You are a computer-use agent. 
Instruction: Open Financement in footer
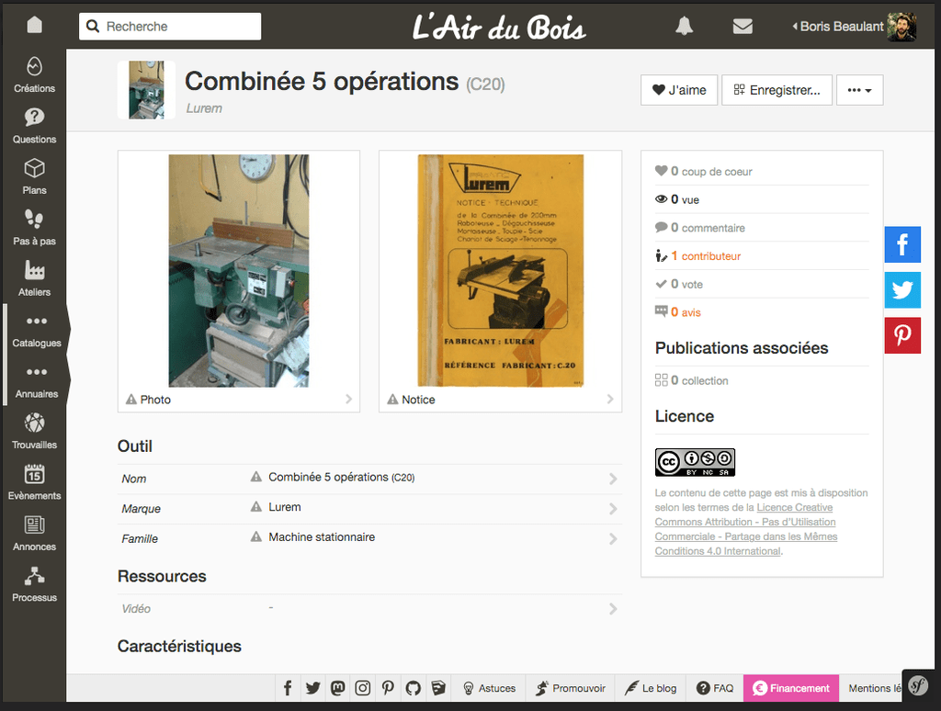791,688
